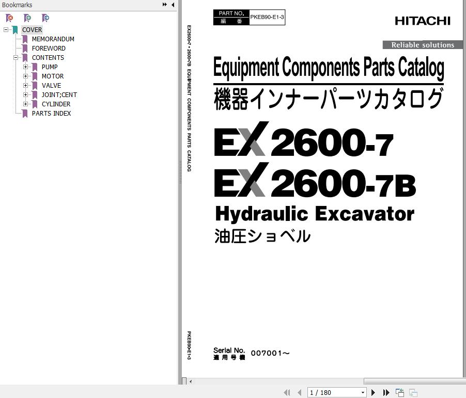Click the Bookmarks panel title
This screenshot has width=466, height=398.
coord(17,5)
